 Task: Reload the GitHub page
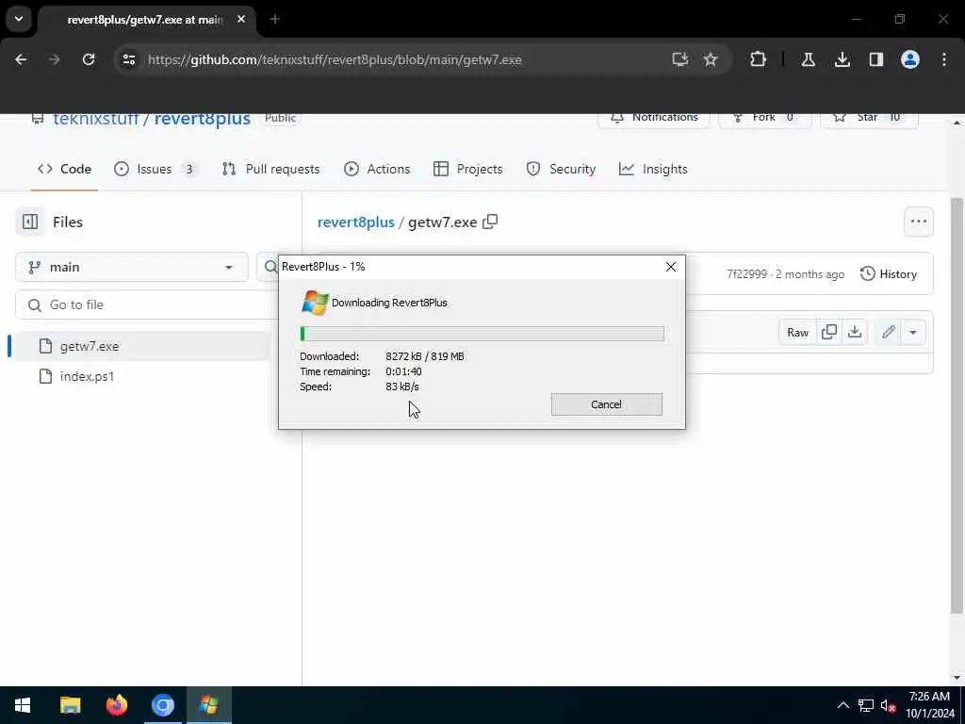tap(89, 59)
